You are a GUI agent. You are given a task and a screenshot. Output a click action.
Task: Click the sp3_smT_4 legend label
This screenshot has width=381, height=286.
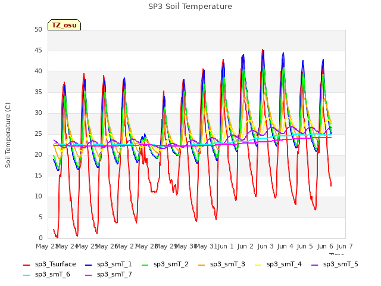point(284,264)
